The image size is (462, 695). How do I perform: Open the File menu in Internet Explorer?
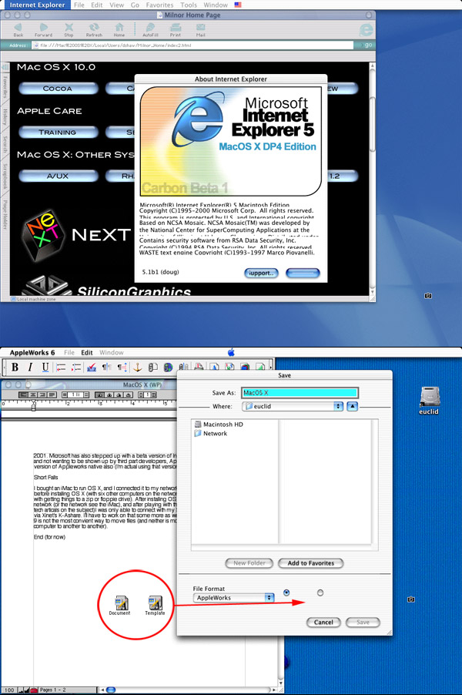(x=79, y=5)
